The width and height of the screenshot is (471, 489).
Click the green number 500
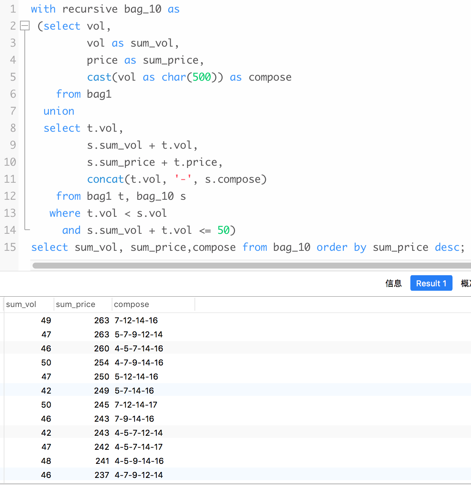(202, 77)
